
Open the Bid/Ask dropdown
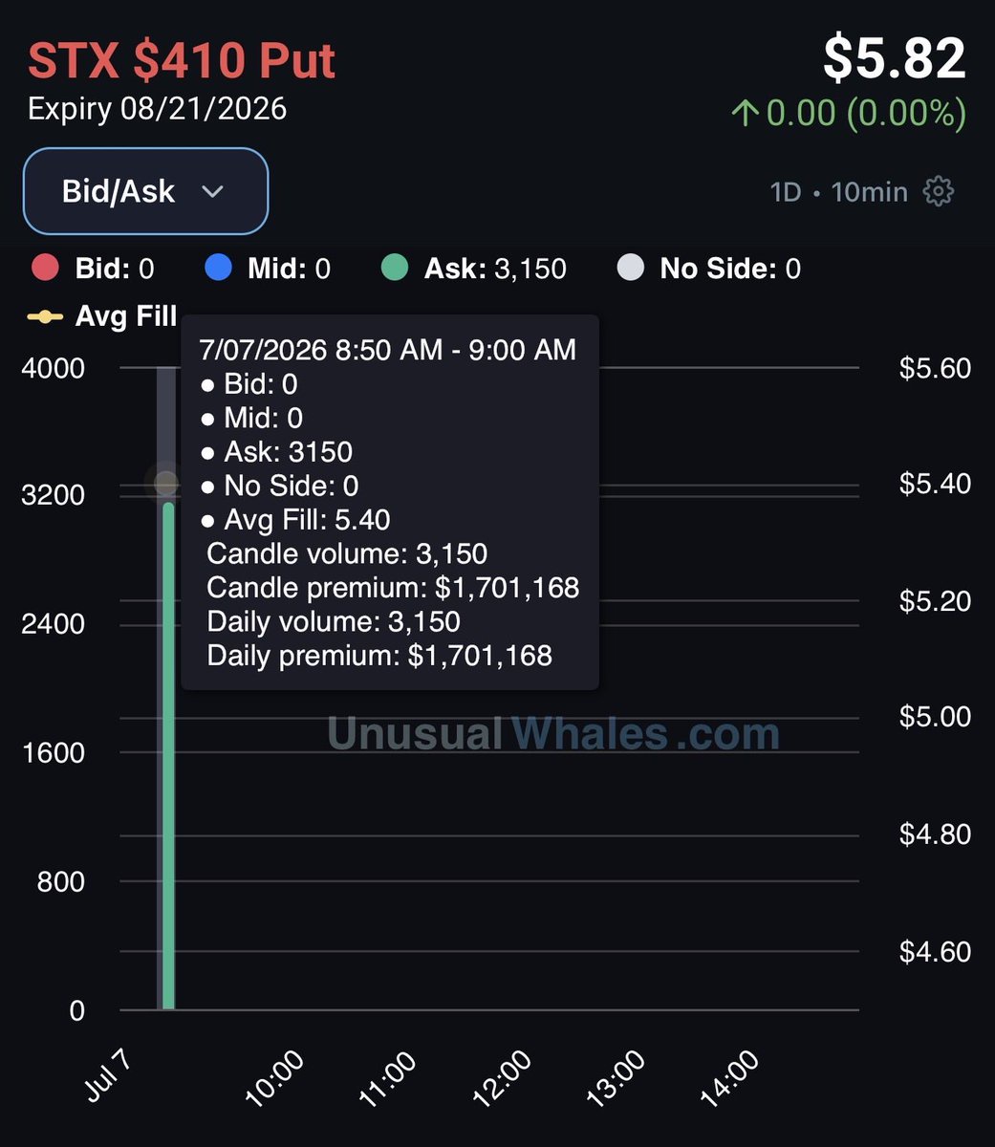coord(145,191)
